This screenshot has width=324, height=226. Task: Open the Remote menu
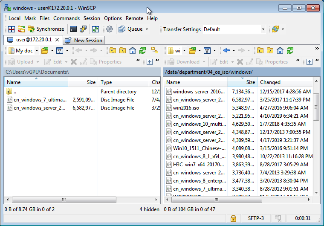(135, 18)
